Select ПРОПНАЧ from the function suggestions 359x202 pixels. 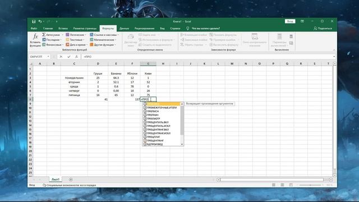pos(162,115)
